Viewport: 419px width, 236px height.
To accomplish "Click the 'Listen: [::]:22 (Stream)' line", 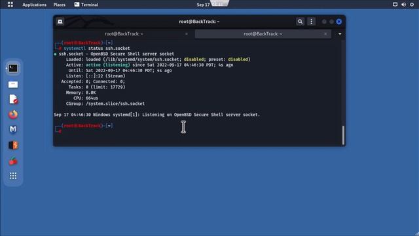I will pos(96,76).
